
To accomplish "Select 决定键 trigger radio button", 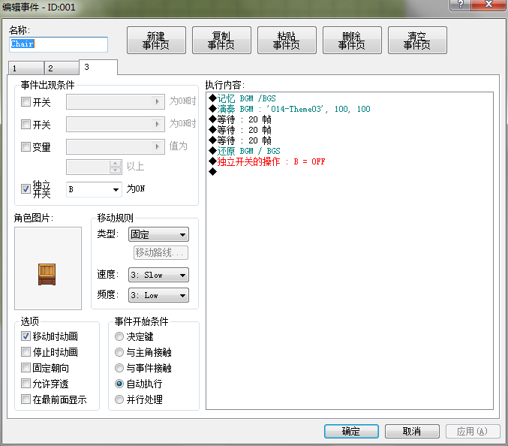I will coord(119,336).
